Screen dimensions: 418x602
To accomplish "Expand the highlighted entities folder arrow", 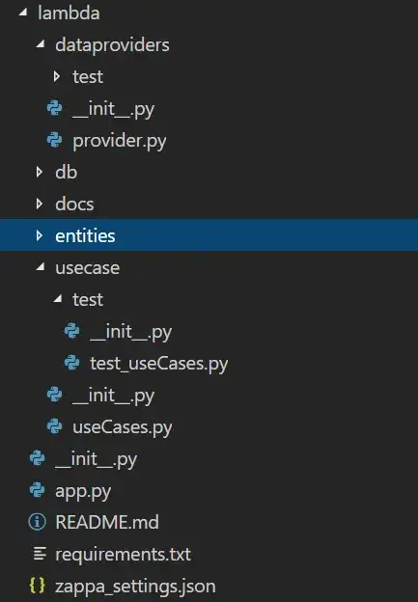I will [x=40, y=235].
